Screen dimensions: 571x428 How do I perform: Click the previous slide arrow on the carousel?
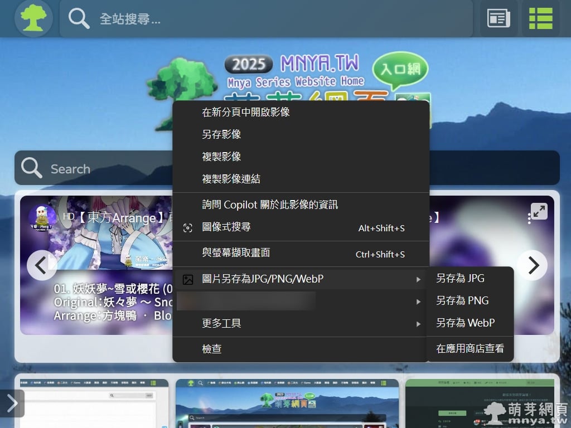pos(42,266)
